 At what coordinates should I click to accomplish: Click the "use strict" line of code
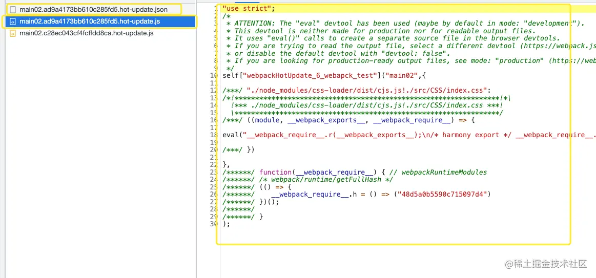(249, 8)
